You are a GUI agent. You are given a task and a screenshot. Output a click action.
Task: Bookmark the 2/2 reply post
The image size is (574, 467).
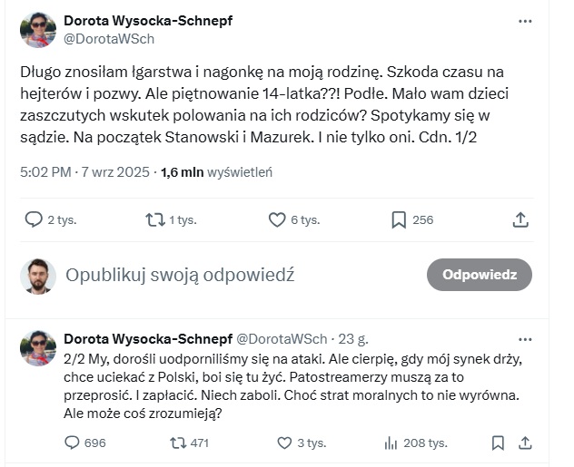(x=498, y=443)
